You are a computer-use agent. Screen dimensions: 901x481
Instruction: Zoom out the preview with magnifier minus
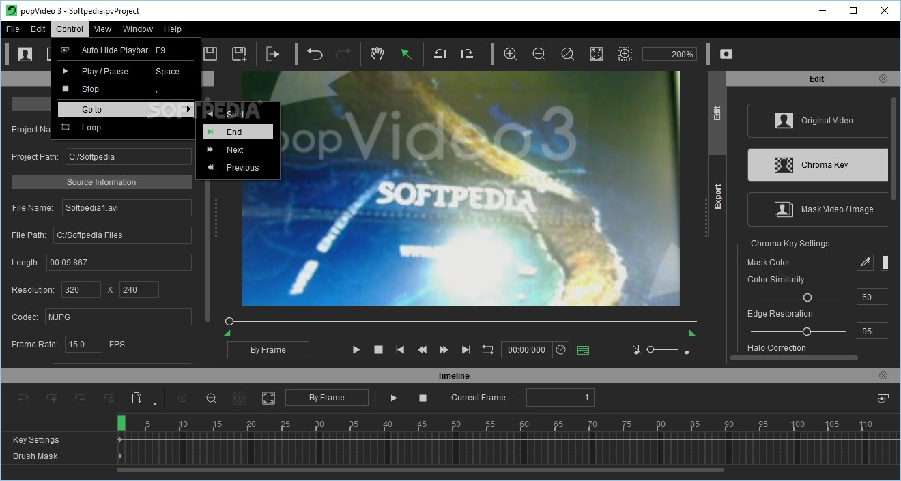[x=539, y=54]
